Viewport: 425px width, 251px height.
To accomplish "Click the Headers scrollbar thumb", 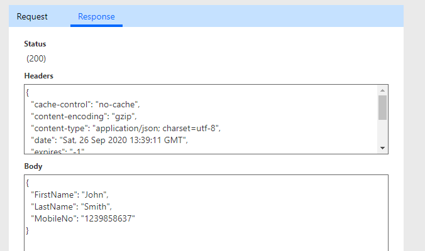I will [x=382, y=107].
